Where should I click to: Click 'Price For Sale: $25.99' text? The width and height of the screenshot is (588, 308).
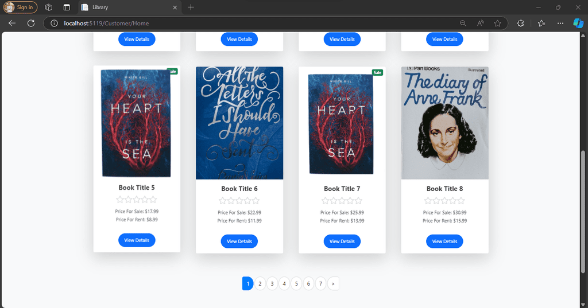click(x=342, y=212)
